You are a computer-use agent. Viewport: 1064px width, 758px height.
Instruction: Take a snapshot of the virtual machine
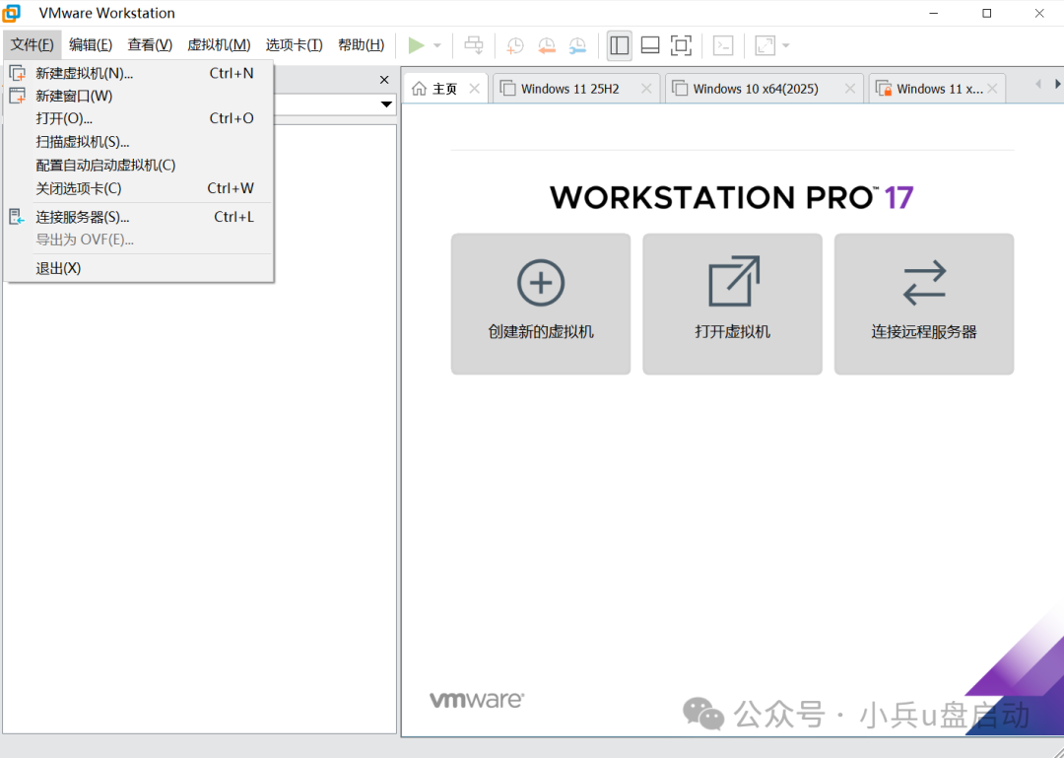[x=513, y=44]
